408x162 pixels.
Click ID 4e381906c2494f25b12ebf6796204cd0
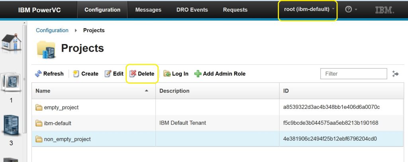point(330,139)
